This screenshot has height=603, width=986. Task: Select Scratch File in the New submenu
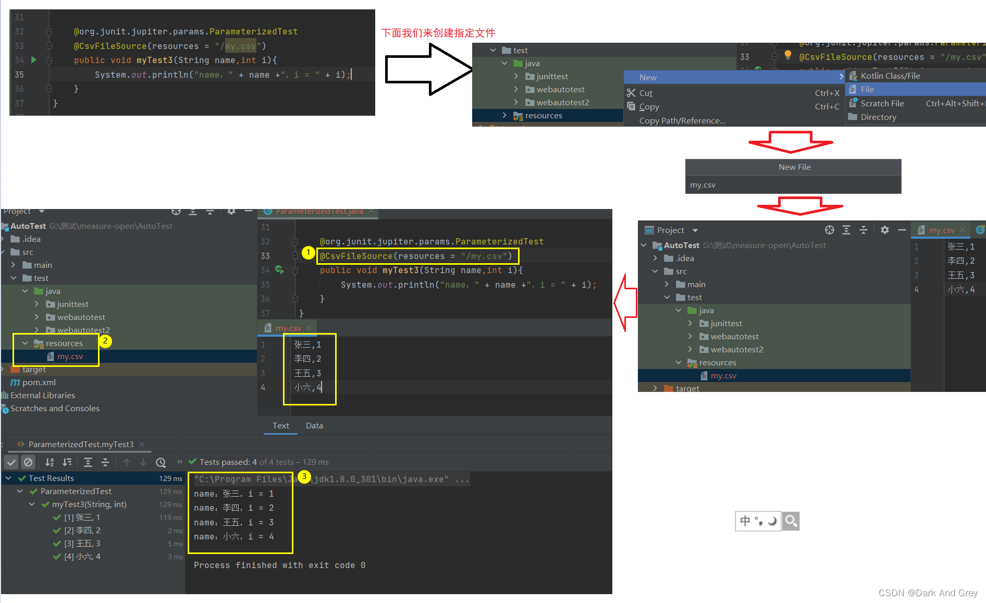coord(915,104)
